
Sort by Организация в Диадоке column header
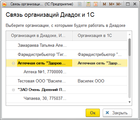(39, 36)
